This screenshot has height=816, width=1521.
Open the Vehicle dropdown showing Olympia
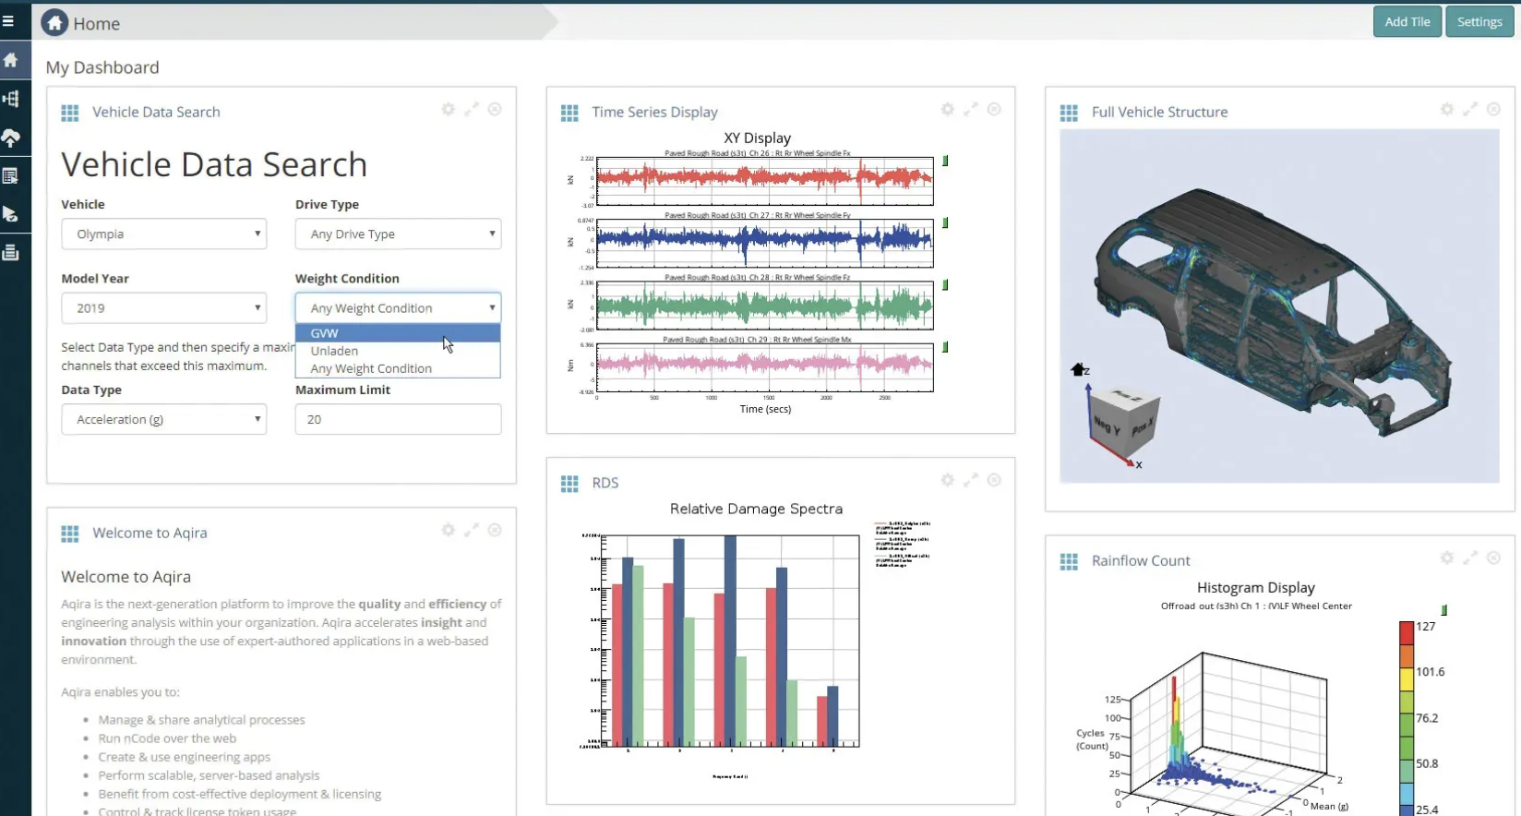click(x=164, y=234)
